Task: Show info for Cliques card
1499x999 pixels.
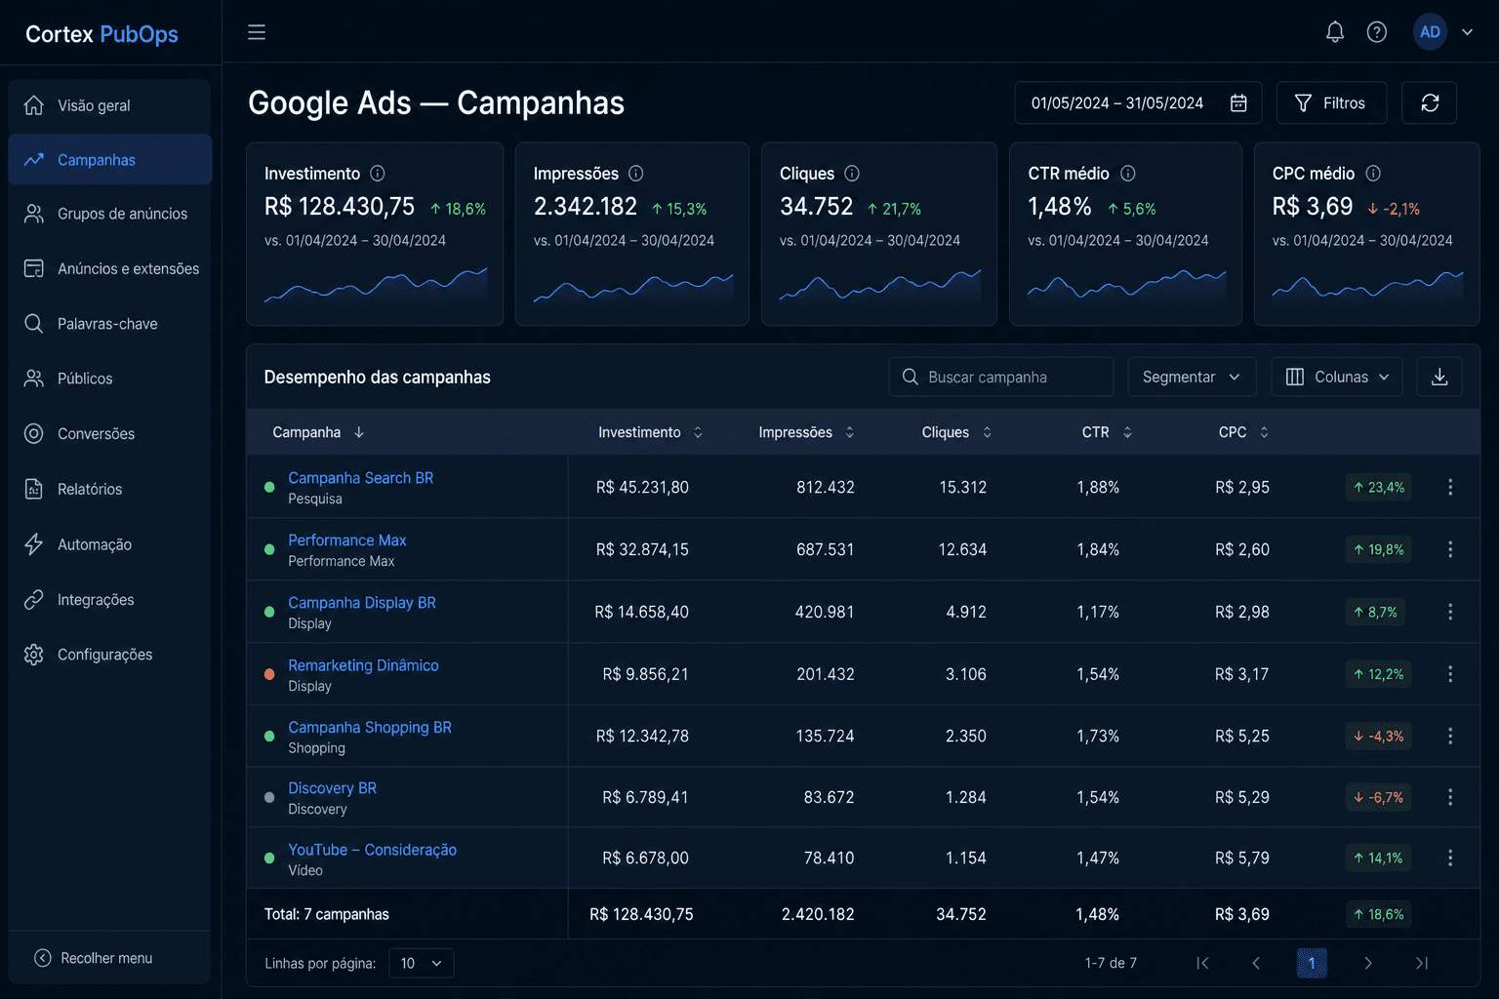Action: [852, 173]
